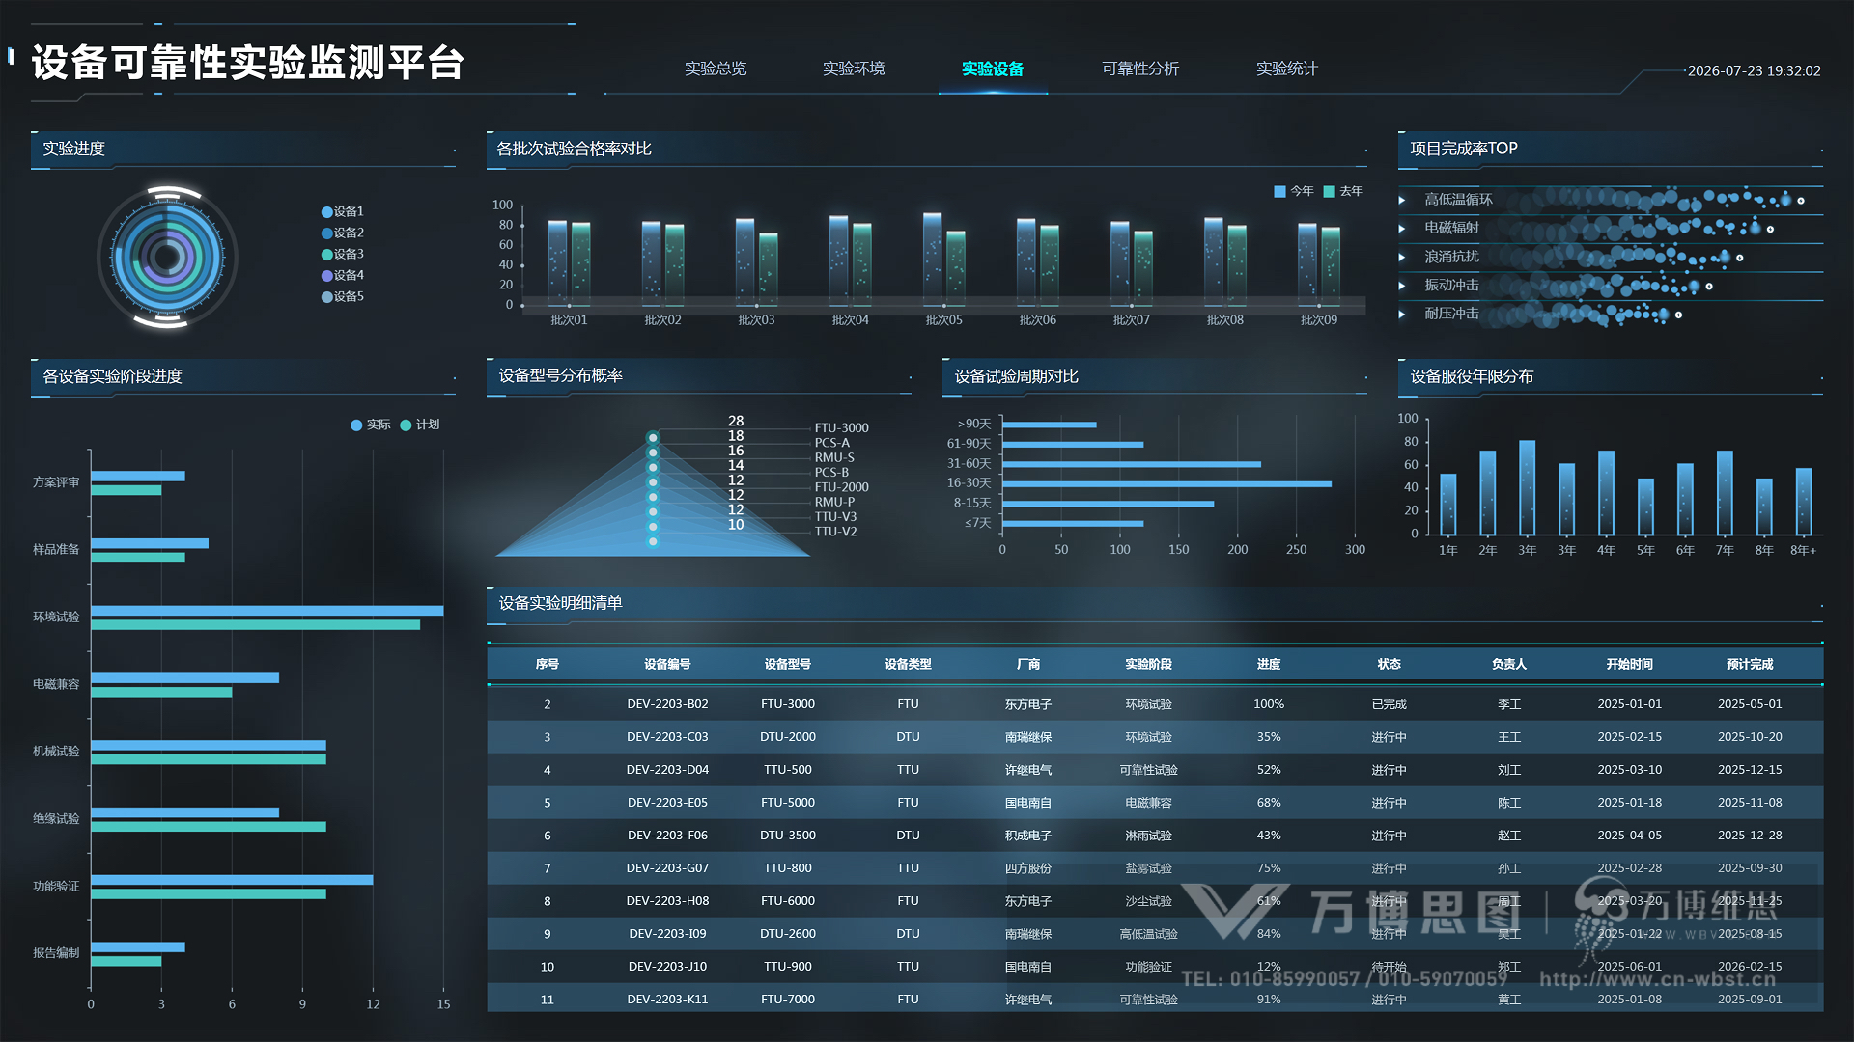Click the circular progress gauge

167,258
